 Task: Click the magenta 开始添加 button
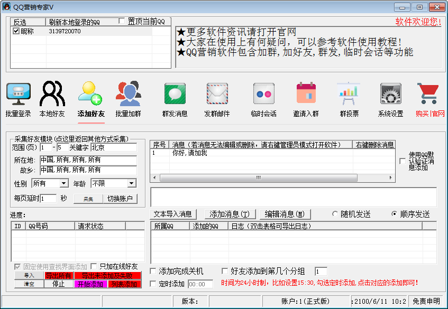coord(90,284)
